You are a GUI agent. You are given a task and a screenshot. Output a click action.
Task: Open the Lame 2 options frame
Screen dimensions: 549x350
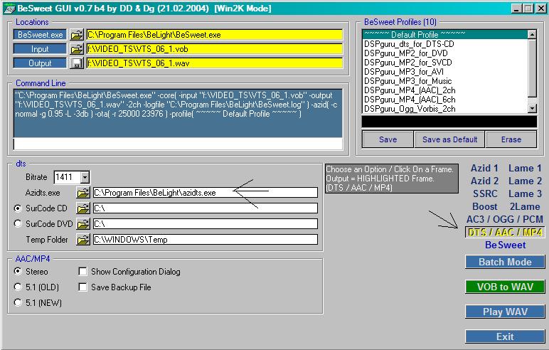(x=525, y=181)
